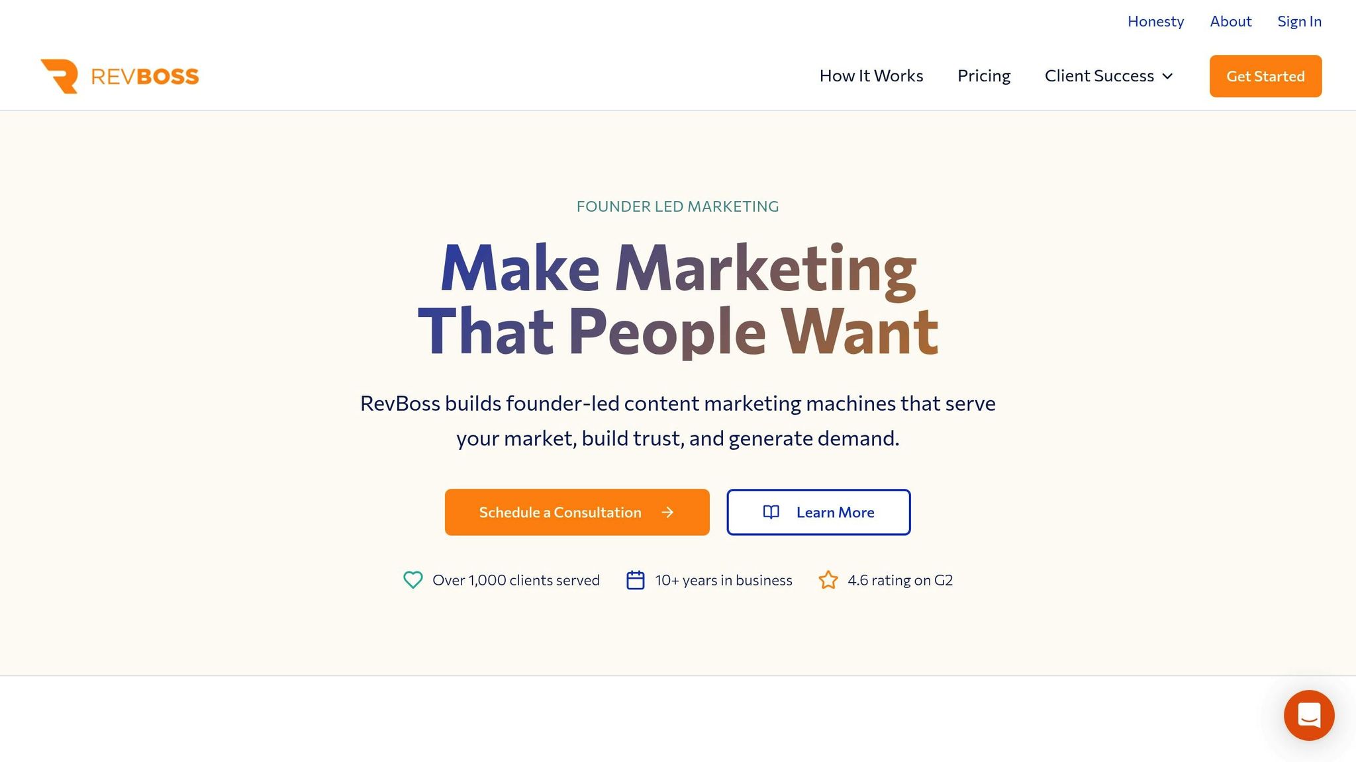
Task: Expand the Client Success chevron
Action: point(1168,76)
